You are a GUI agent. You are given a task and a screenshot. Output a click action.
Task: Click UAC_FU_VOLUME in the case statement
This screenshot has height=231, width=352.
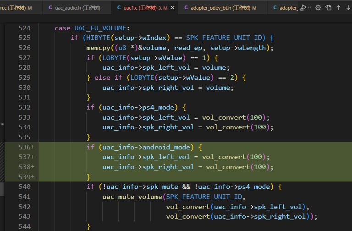click(x=100, y=28)
